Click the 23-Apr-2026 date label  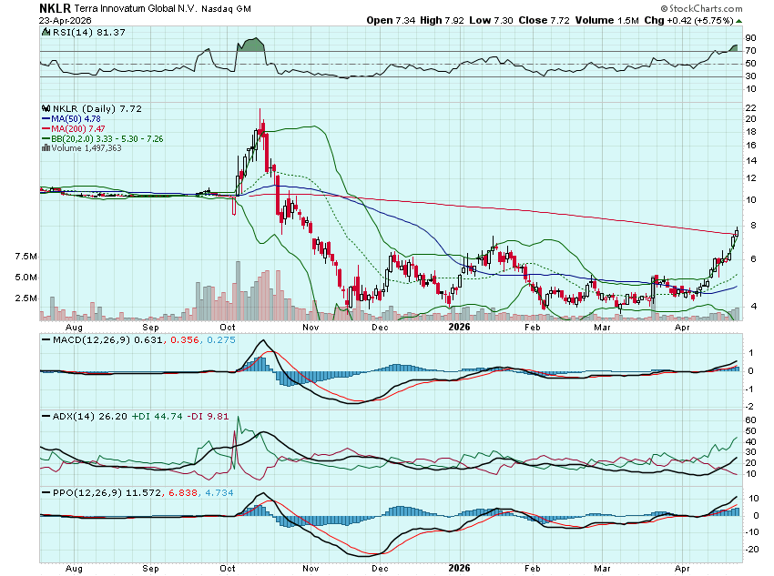point(66,21)
